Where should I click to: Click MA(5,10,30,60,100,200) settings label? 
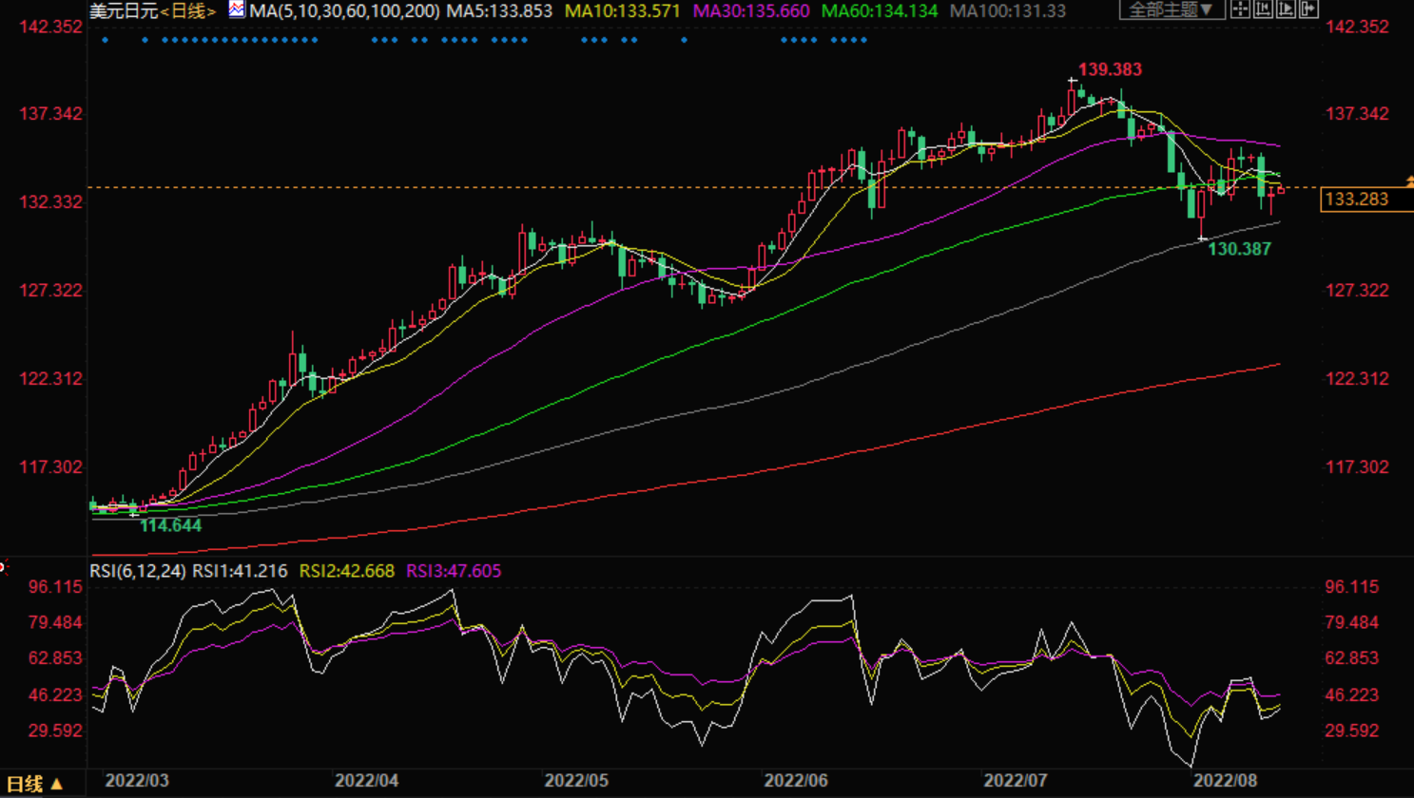click(344, 10)
